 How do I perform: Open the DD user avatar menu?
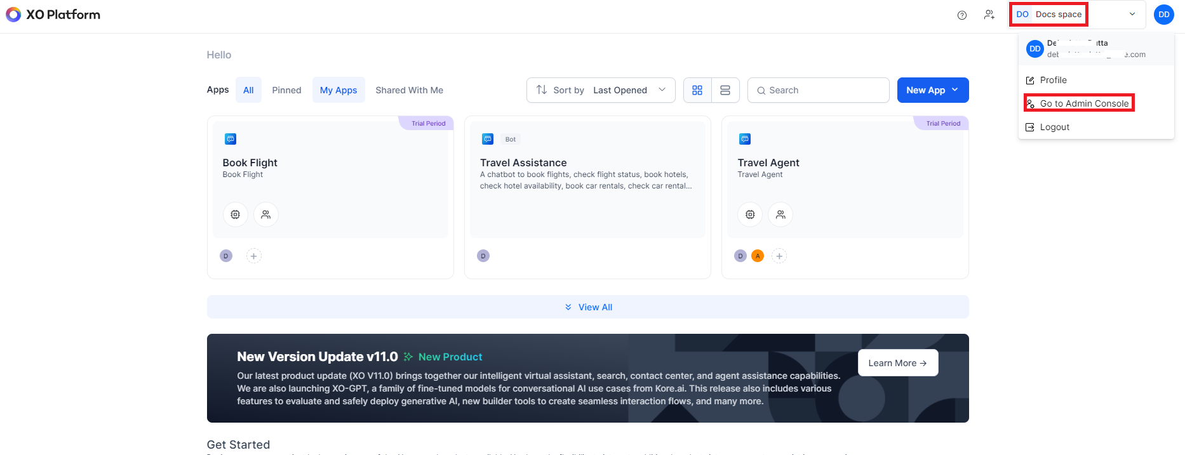coord(1163,15)
